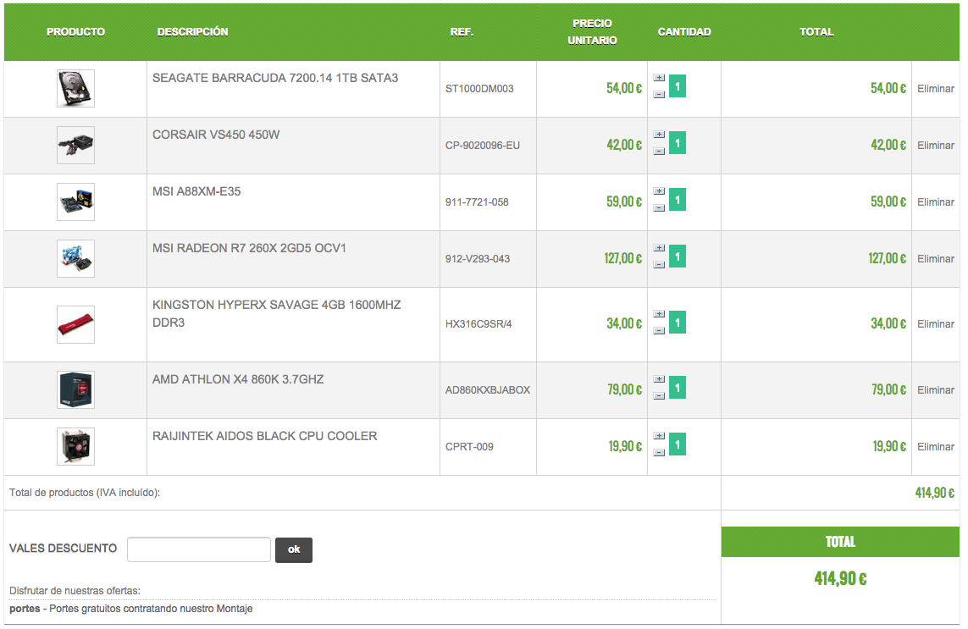The image size is (968, 629).
Task: Remove Kingston HyperX with Eliminar
Action: [x=935, y=324]
